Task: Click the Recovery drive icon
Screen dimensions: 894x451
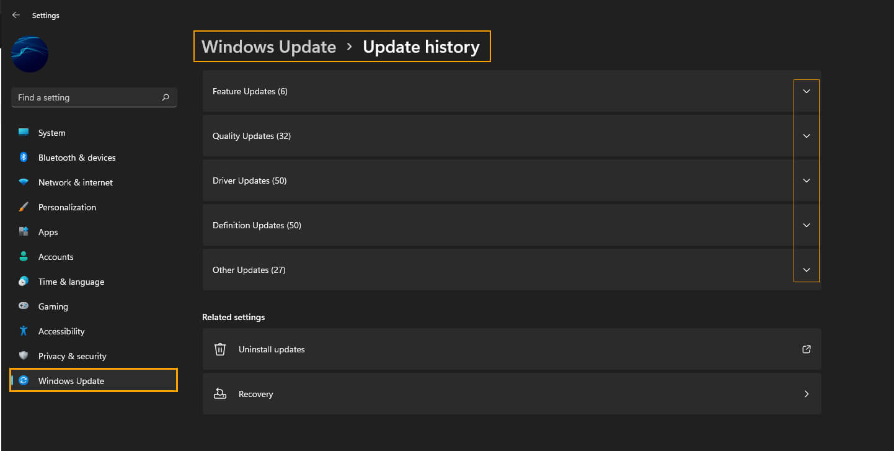Action: point(220,394)
